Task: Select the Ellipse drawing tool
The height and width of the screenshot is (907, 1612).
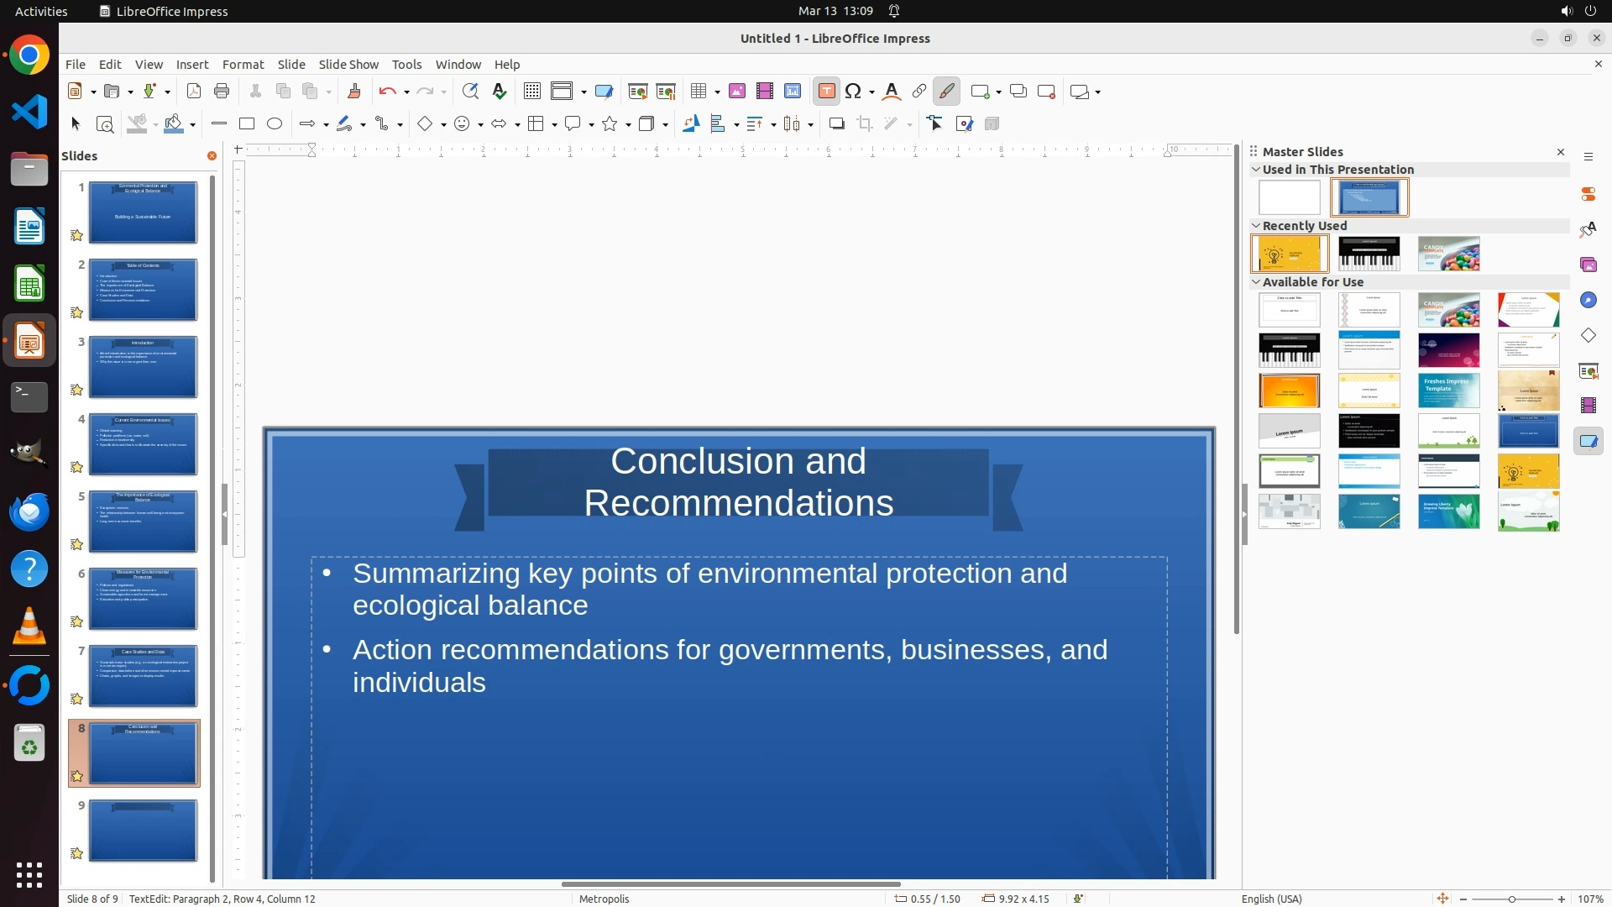Action: (275, 124)
